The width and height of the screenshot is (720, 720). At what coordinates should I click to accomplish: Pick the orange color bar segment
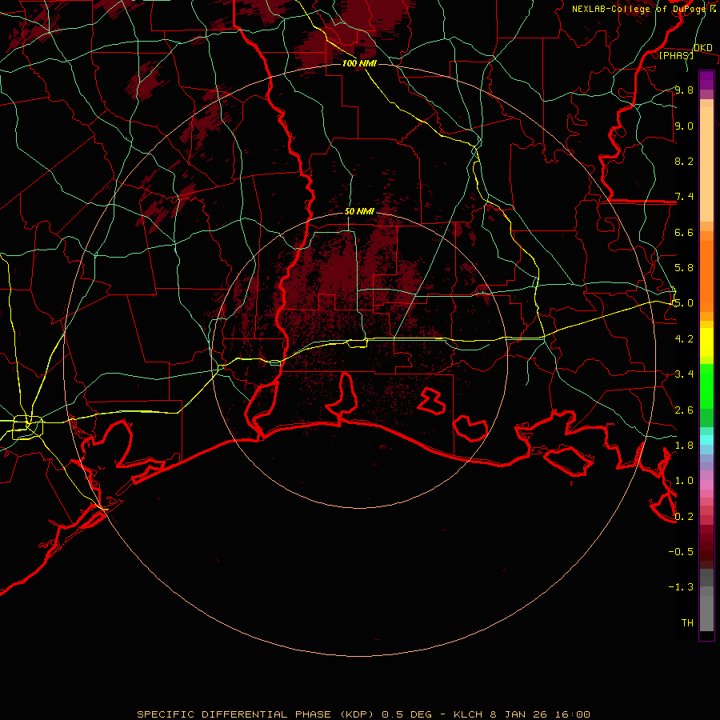click(706, 276)
